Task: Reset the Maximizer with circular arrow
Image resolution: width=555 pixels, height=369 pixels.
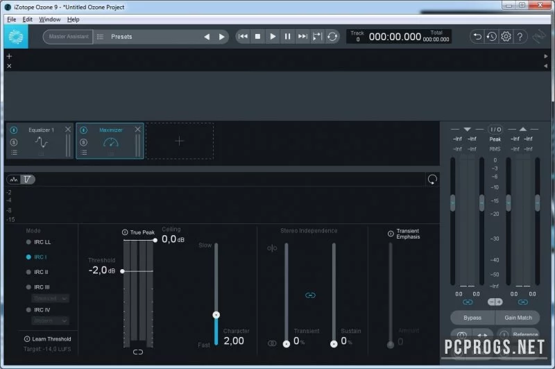Action: pos(432,180)
